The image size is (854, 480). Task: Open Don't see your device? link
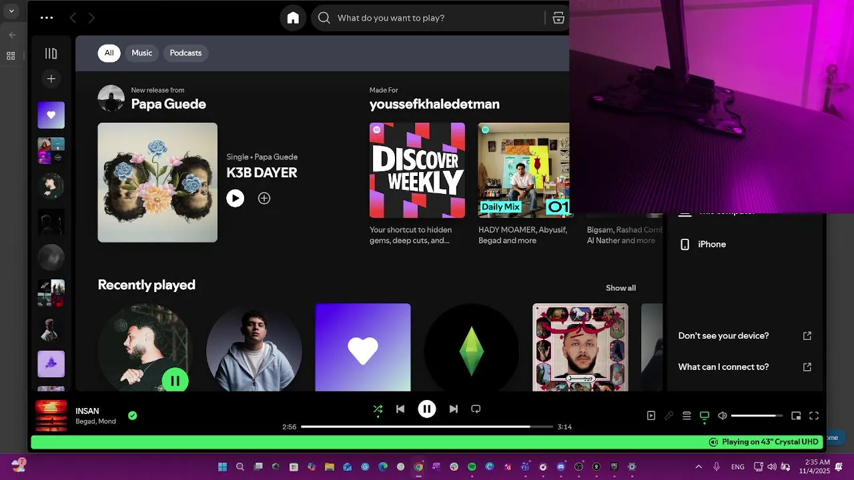pyautogui.click(x=745, y=335)
